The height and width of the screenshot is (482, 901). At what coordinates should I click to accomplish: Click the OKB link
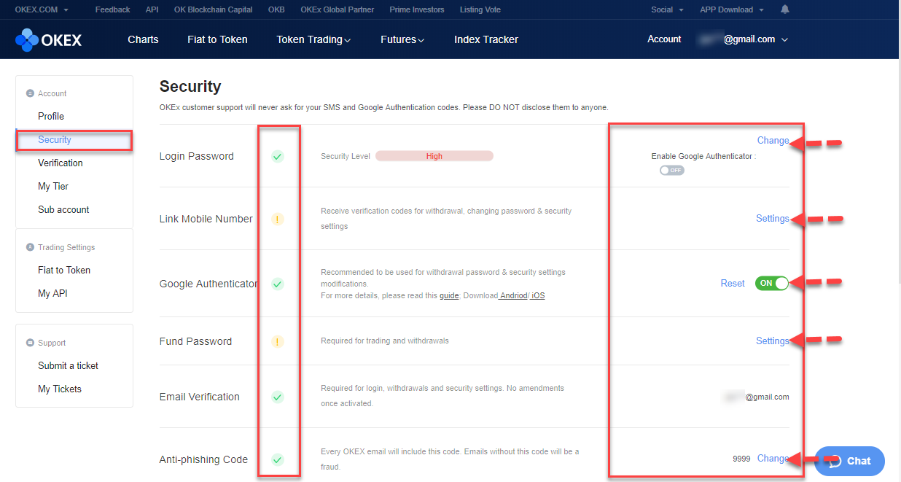(x=276, y=9)
